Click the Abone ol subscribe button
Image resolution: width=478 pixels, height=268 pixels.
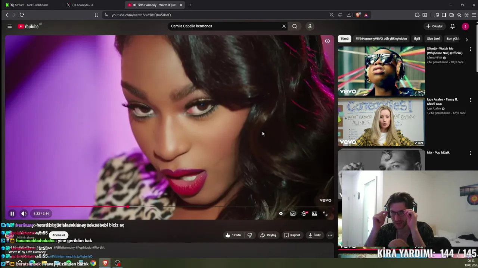[59, 235]
